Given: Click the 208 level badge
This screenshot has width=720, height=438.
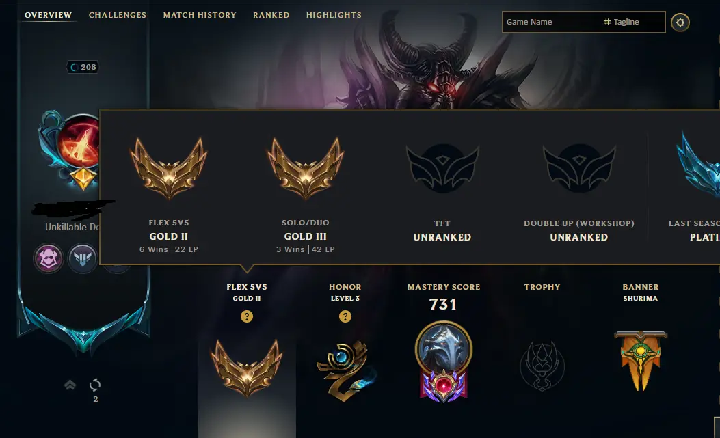Looking at the screenshot, I should pyautogui.click(x=83, y=67).
